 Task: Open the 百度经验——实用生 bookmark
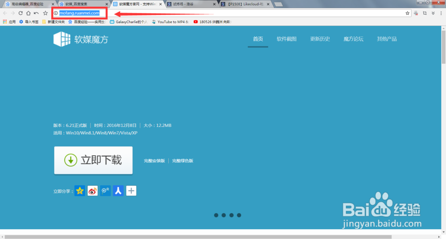tap(87, 22)
